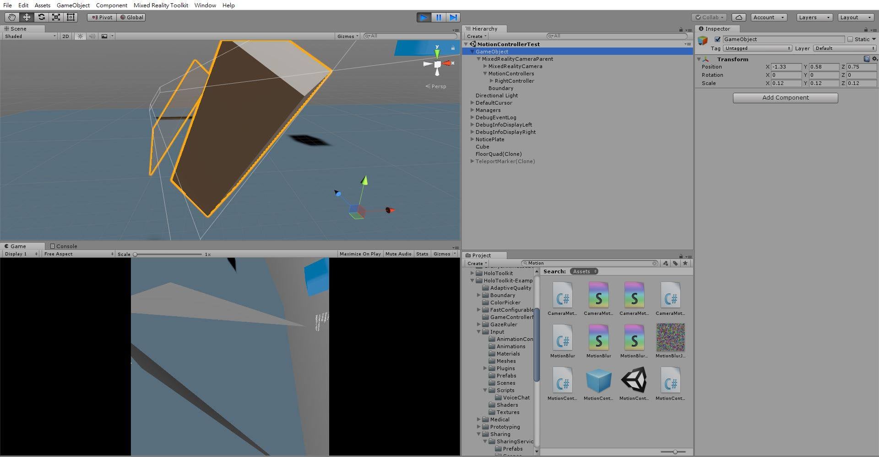The width and height of the screenshot is (879, 457).
Task: Switch to the Console tab
Action: tap(63, 246)
